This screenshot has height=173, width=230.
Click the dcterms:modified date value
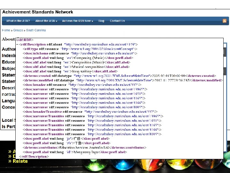pos(172,80)
